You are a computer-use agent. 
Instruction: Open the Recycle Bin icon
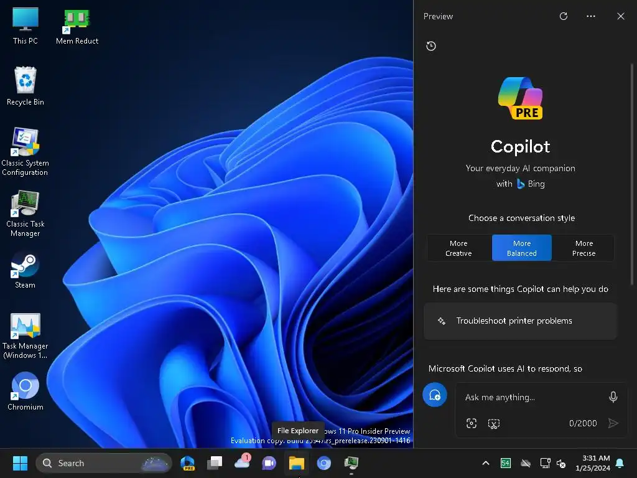pyautogui.click(x=25, y=86)
